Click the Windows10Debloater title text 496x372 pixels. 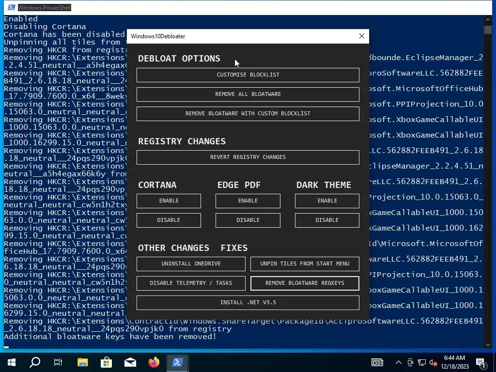158,36
